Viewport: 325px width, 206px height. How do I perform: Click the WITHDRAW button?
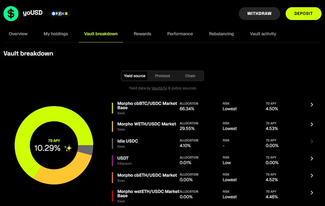pyautogui.click(x=260, y=14)
